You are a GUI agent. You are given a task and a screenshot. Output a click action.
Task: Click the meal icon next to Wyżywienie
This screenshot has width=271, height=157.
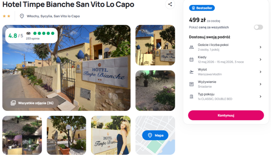click(191, 84)
